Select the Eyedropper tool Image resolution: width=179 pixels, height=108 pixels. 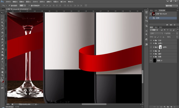[2, 29]
